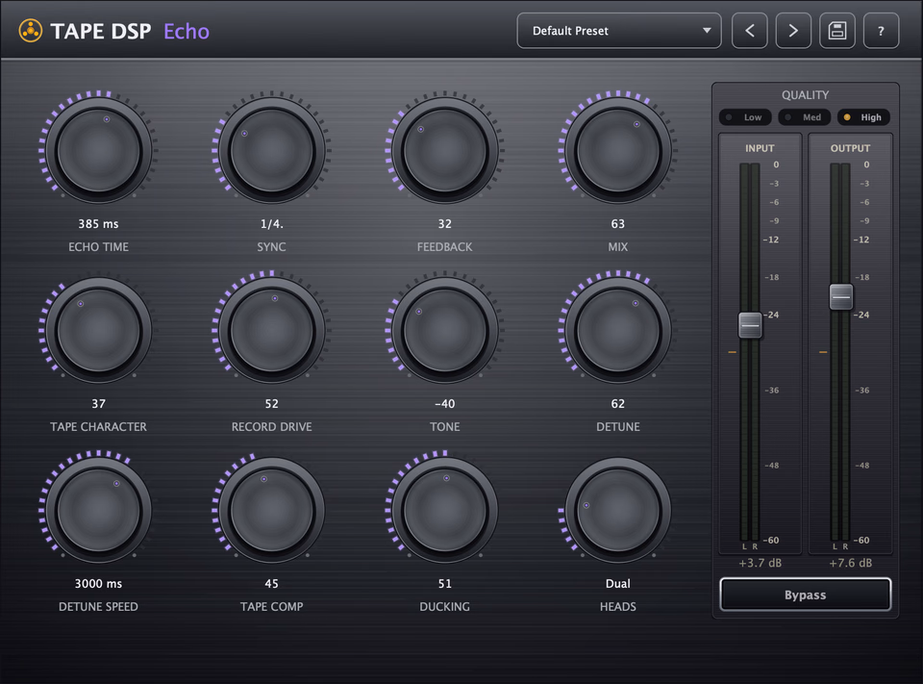Click the Detune Speed knob
Image resolution: width=923 pixels, height=684 pixels.
click(x=98, y=511)
